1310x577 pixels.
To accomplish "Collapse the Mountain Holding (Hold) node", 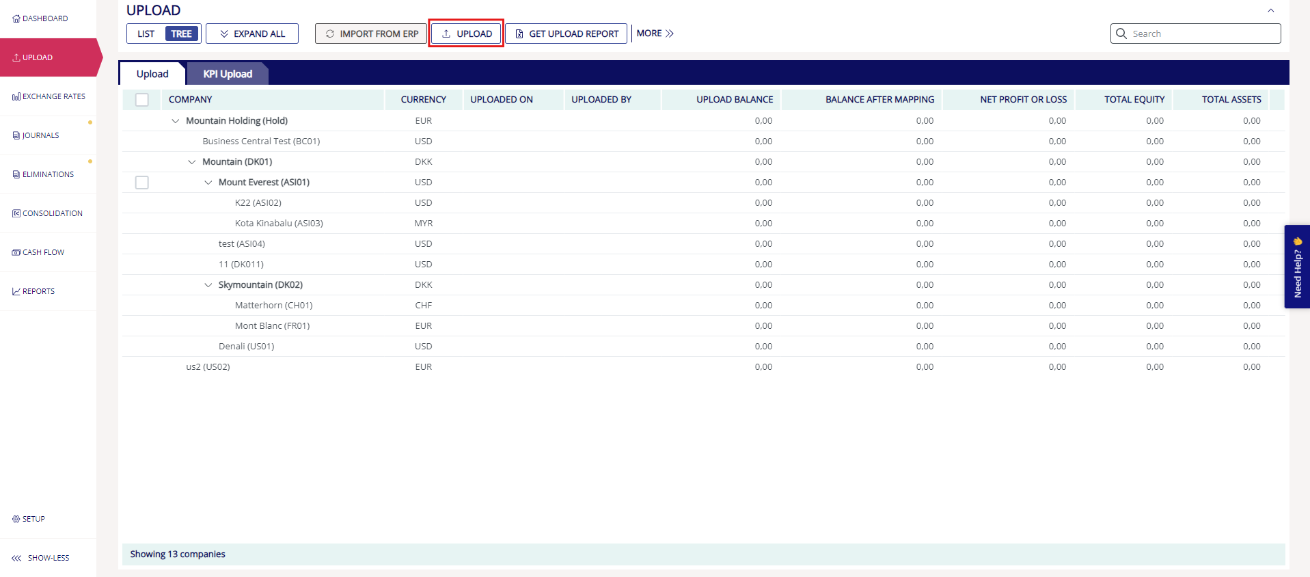I will pos(176,121).
